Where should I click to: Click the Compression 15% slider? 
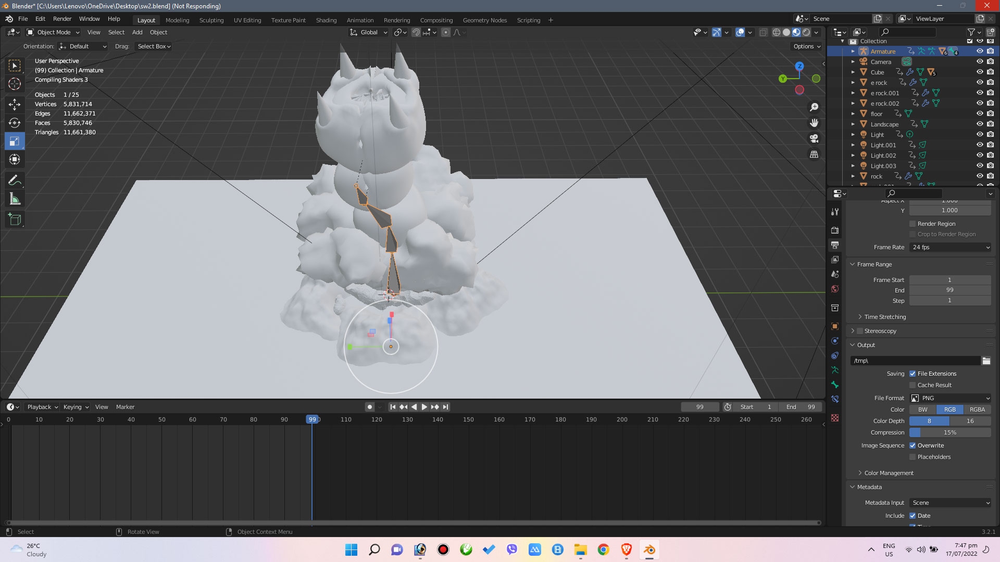point(950,432)
